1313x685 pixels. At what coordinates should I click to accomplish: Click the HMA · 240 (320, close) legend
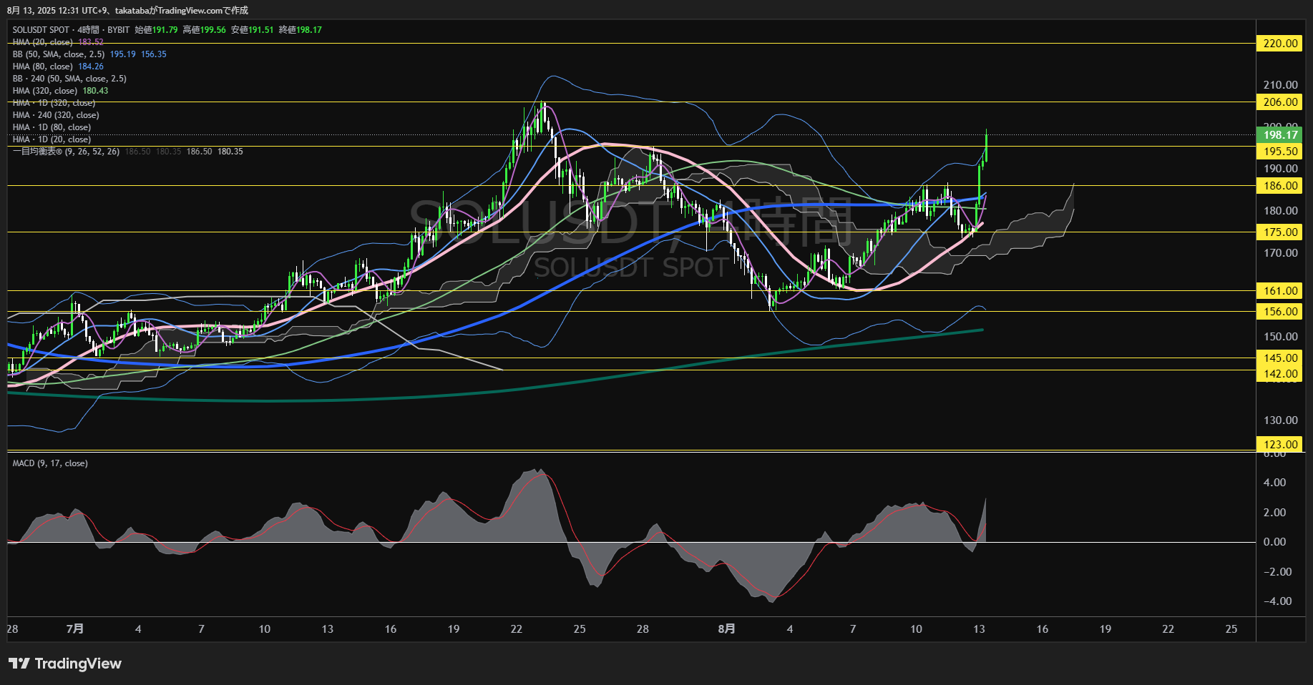click(x=56, y=115)
